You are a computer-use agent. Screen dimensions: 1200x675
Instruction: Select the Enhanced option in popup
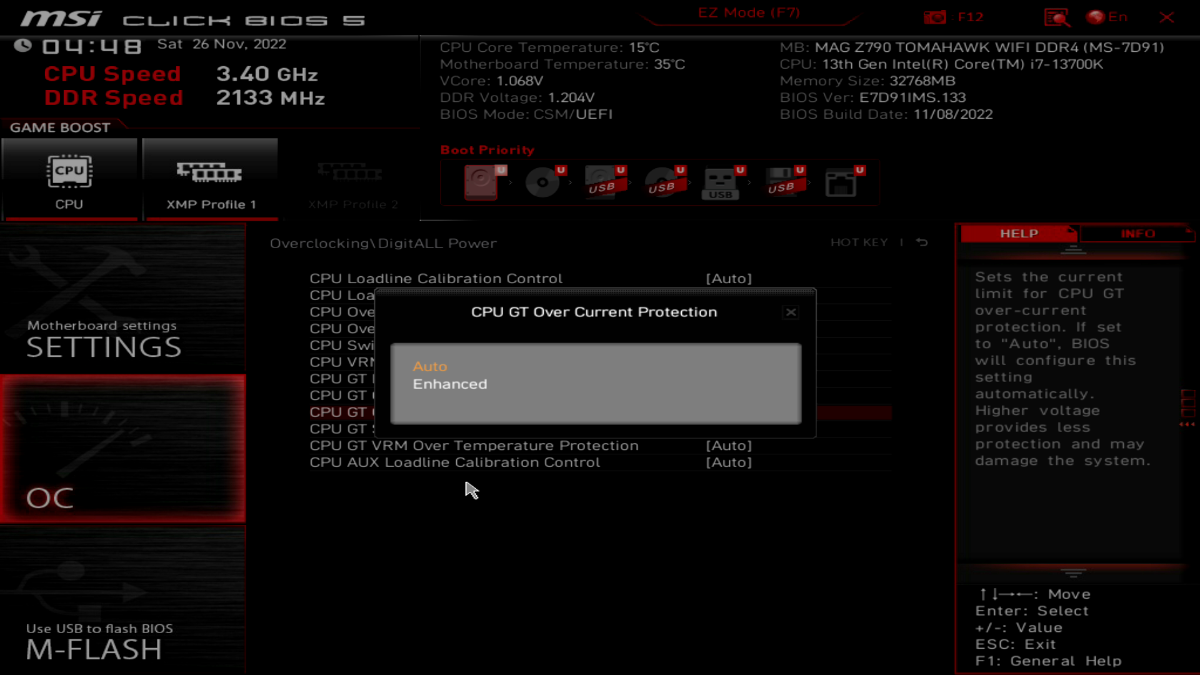[x=449, y=384]
